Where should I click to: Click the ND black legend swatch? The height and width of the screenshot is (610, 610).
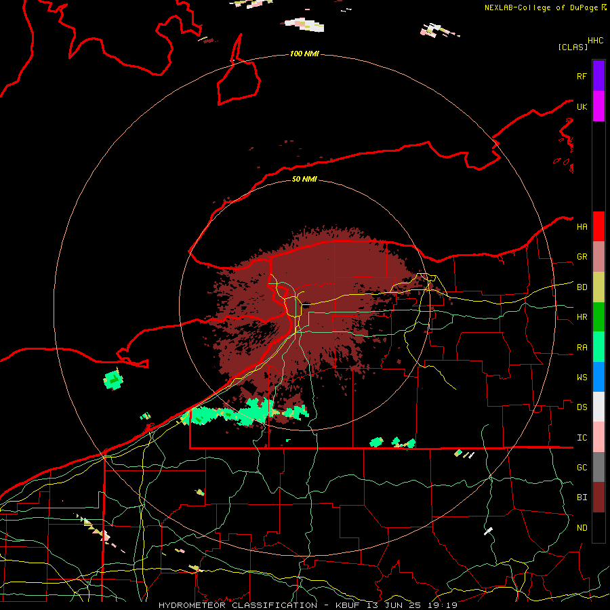[x=598, y=527]
